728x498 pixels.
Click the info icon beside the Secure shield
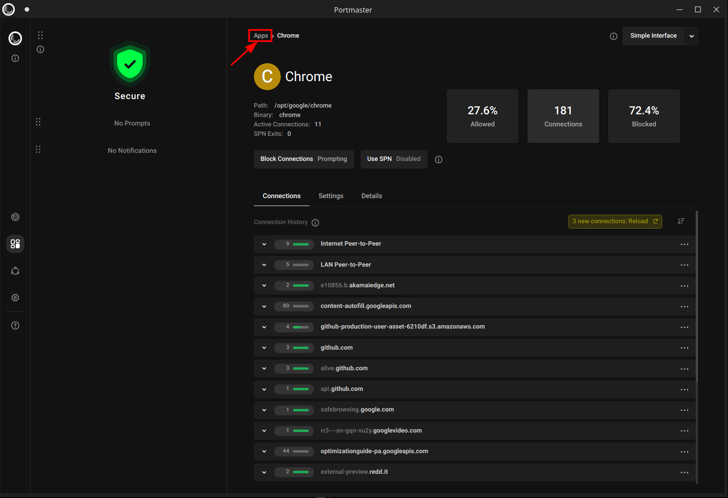(40, 49)
